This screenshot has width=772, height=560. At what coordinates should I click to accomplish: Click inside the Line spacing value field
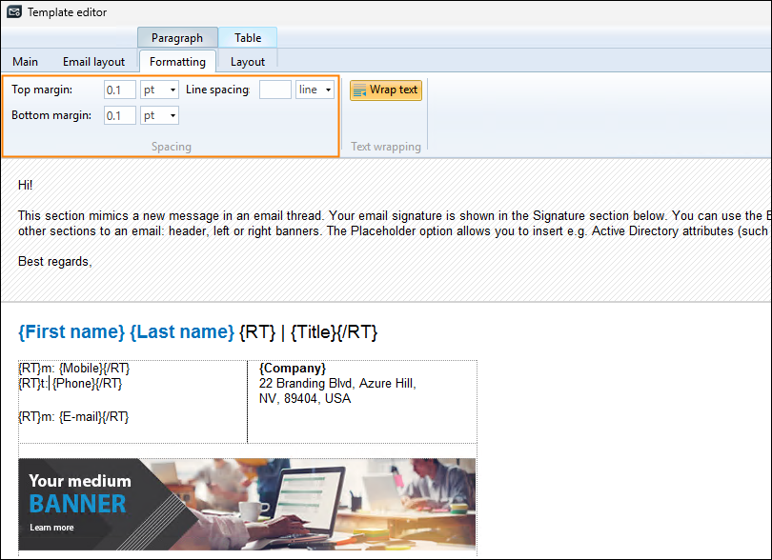276,89
